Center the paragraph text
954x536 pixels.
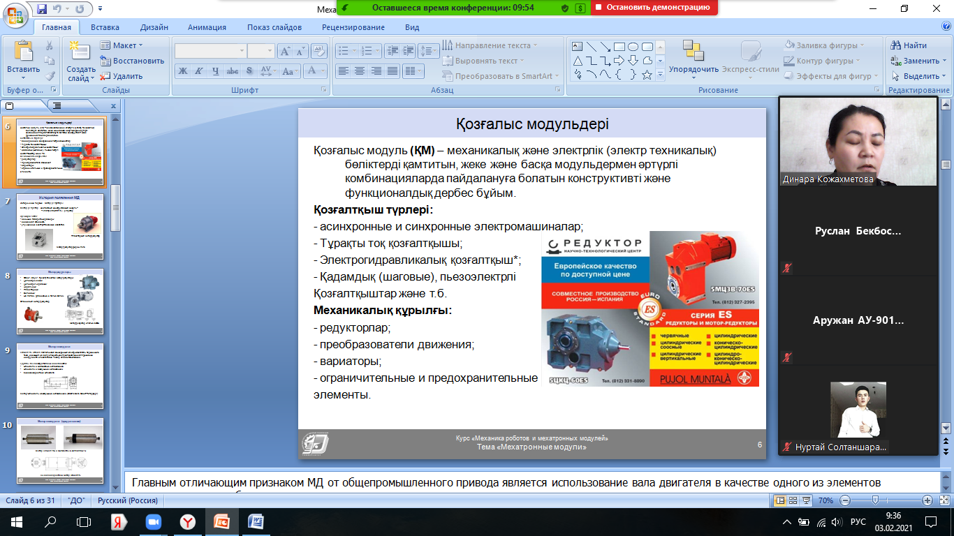coord(360,70)
